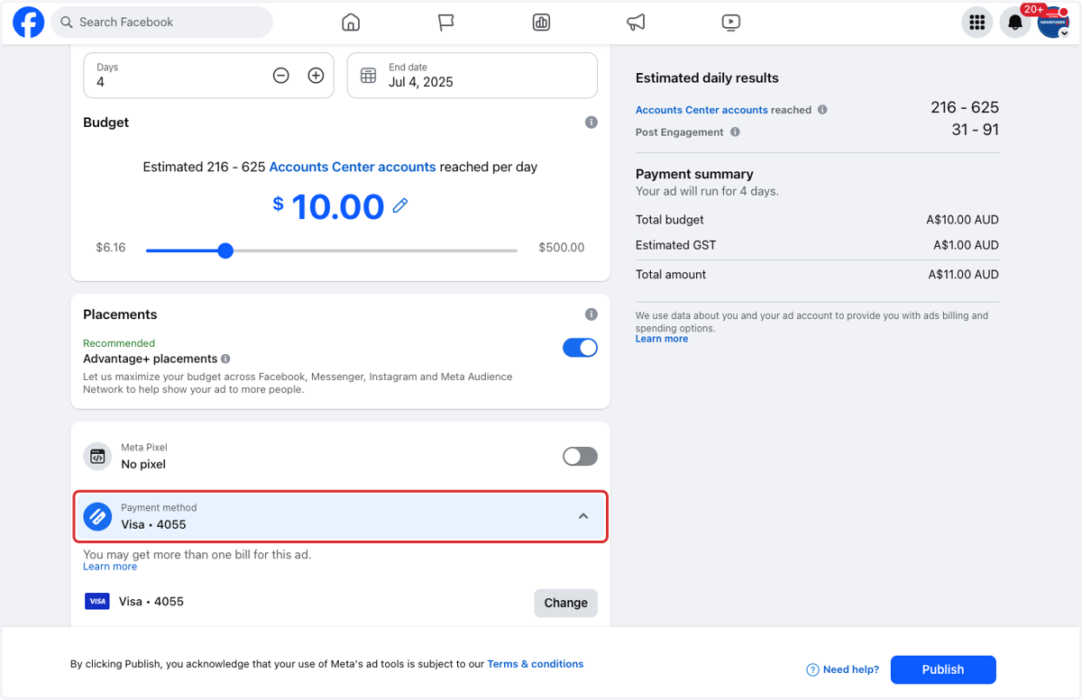Image resolution: width=1082 pixels, height=700 pixels.
Task: Open Terms & conditions link
Action: click(536, 664)
